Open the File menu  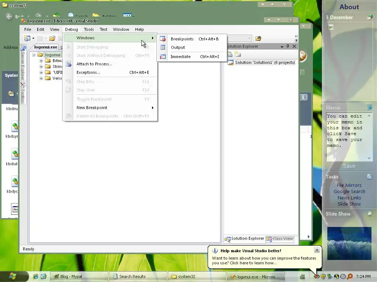point(28,29)
